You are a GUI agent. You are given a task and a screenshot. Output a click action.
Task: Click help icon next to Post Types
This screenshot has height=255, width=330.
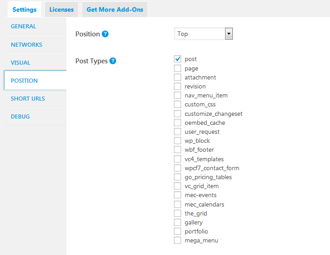point(113,61)
